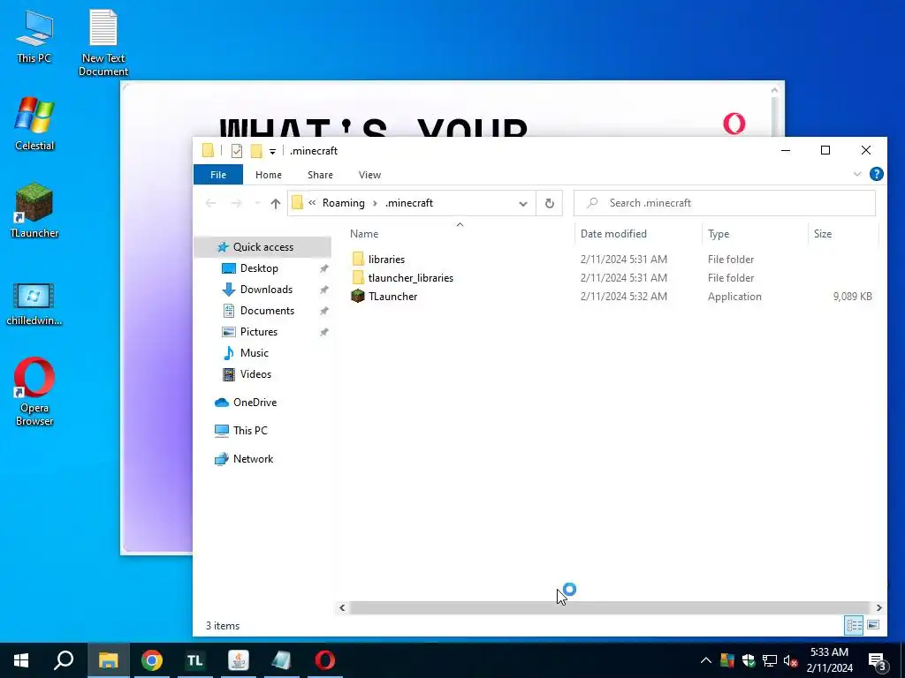Open OneDrive in navigation pane

click(255, 403)
